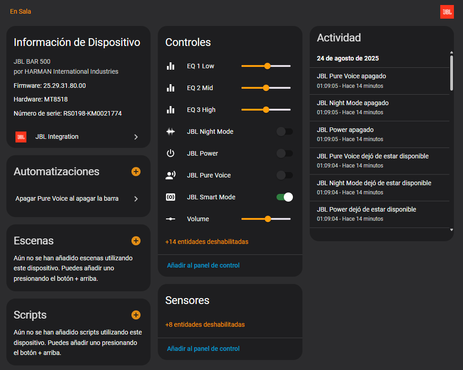This screenshot has height=370, width=463.
Task: Adjust the Volume slider
Action: coord(267,219)
